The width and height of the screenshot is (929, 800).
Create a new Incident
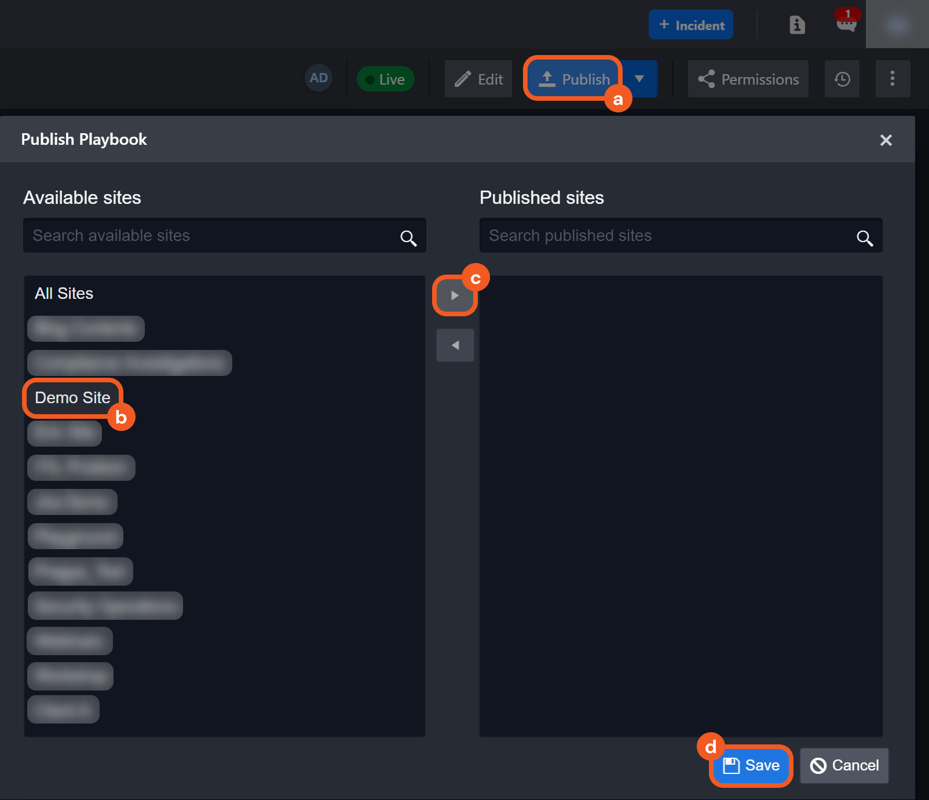click(x=690, y=25)
